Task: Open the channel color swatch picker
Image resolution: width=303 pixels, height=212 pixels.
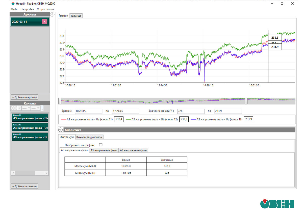Action: (14, 108)
